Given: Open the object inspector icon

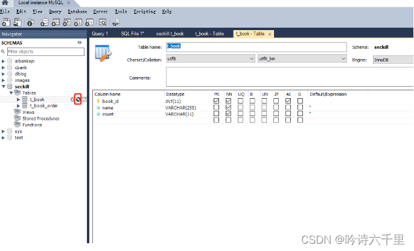Looking at the screenshot, I should coord(31,22).
